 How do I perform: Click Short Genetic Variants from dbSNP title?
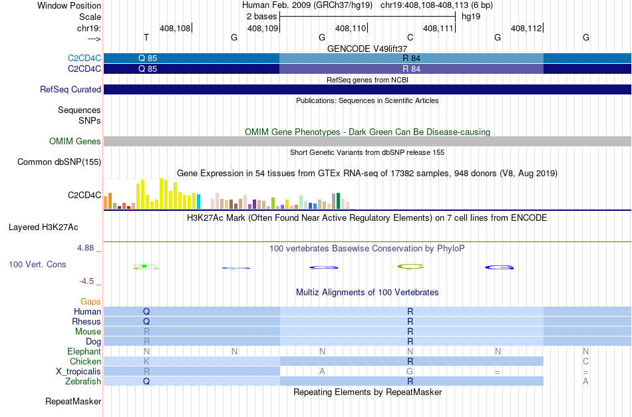pos(367,152)
